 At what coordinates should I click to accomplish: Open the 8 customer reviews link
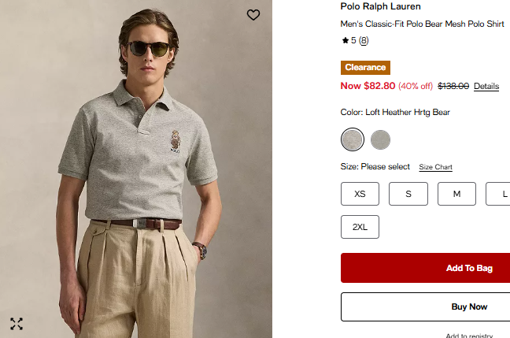click(x=364, y=40)
